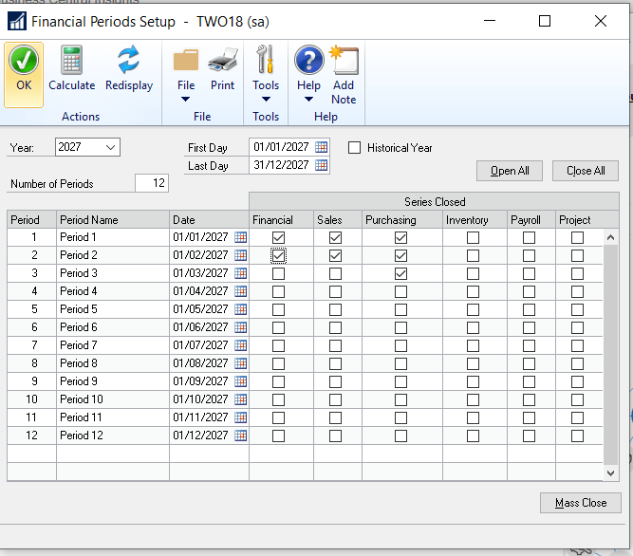The width and height of the screenshot is (633, 556).
Task: Open the Help dropdown menu
Action: [x=308, y=91]
